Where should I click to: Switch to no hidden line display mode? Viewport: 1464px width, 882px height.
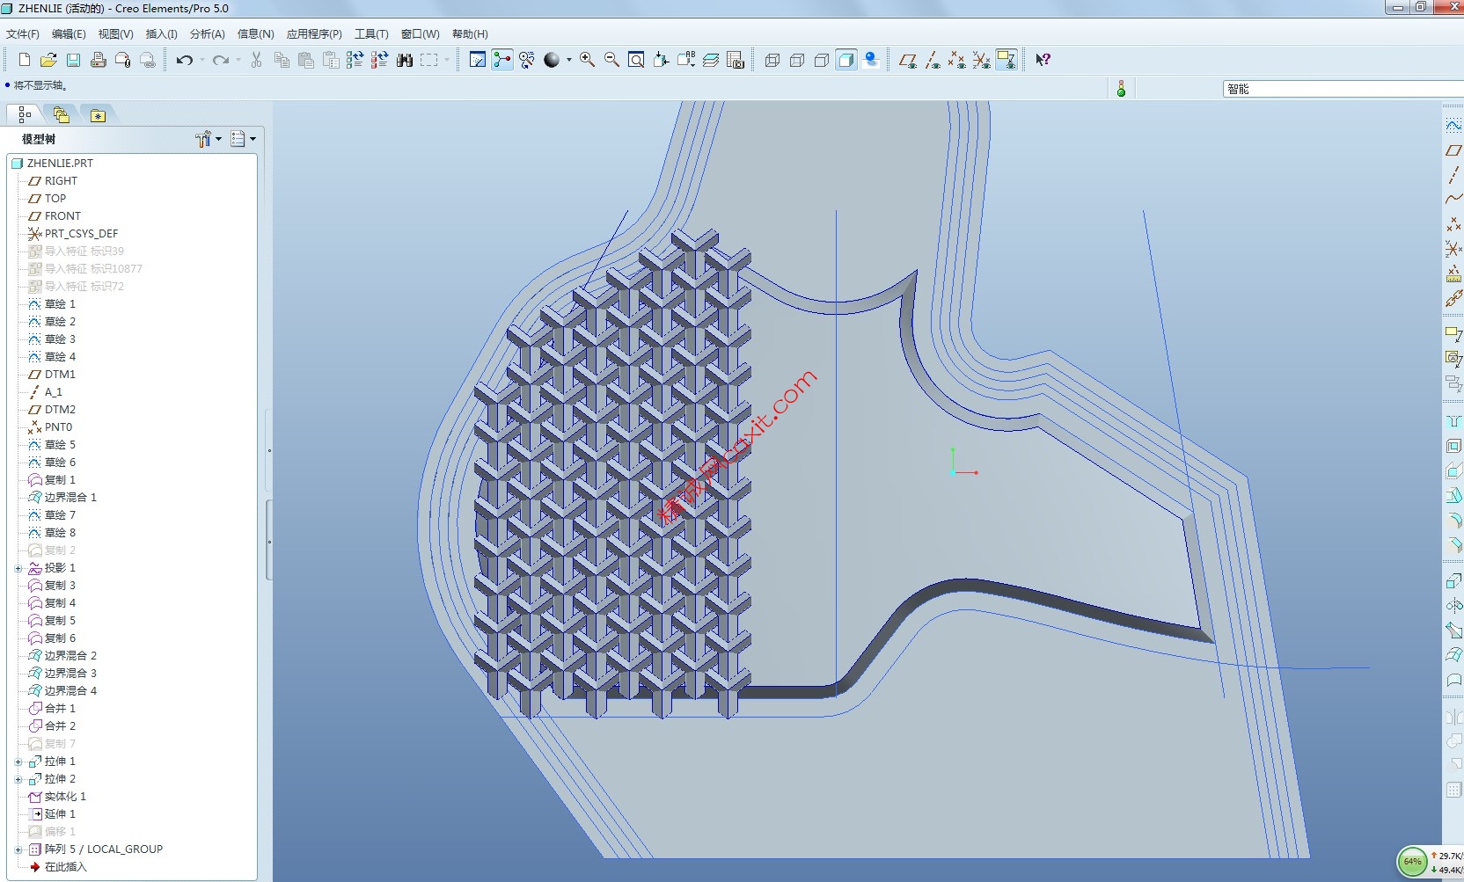(822, 60)
